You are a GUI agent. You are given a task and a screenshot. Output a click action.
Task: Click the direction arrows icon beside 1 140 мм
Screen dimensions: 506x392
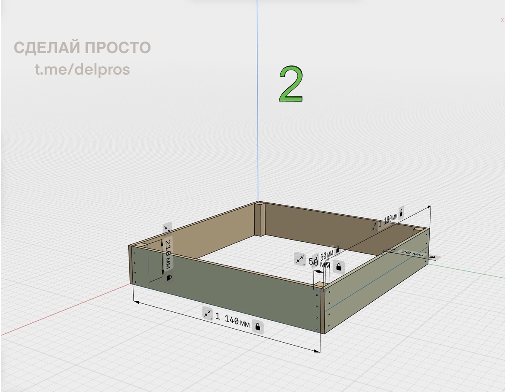tap(207, 313)
